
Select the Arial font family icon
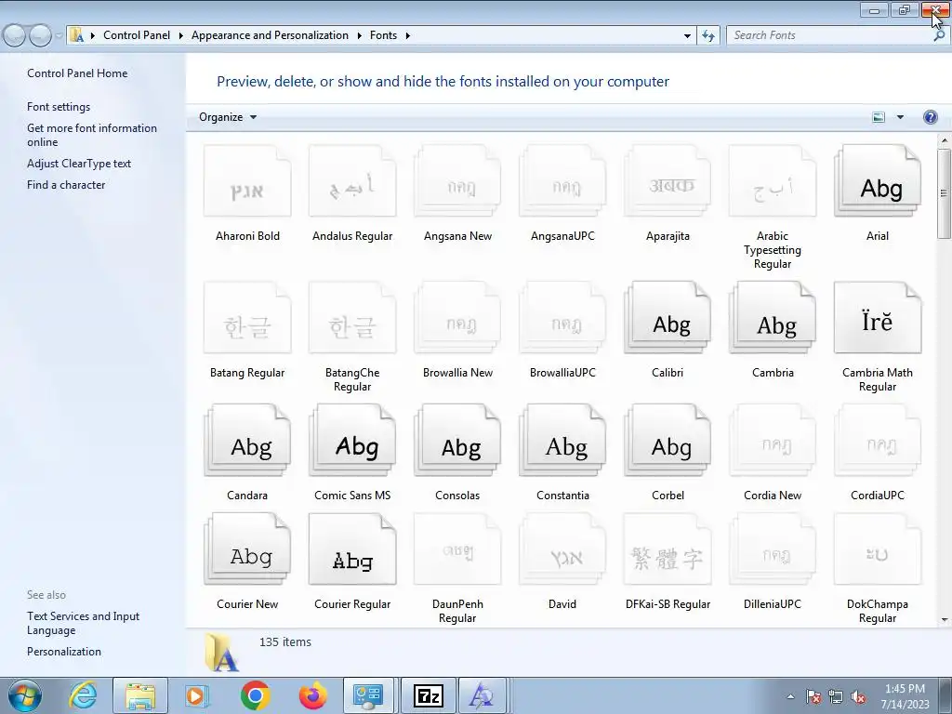click(878, 181)
